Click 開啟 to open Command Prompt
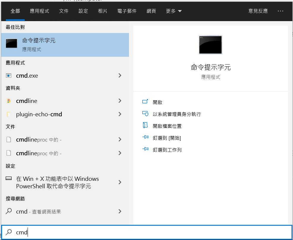The image size is (293, 240). click(x=157, y=102)
